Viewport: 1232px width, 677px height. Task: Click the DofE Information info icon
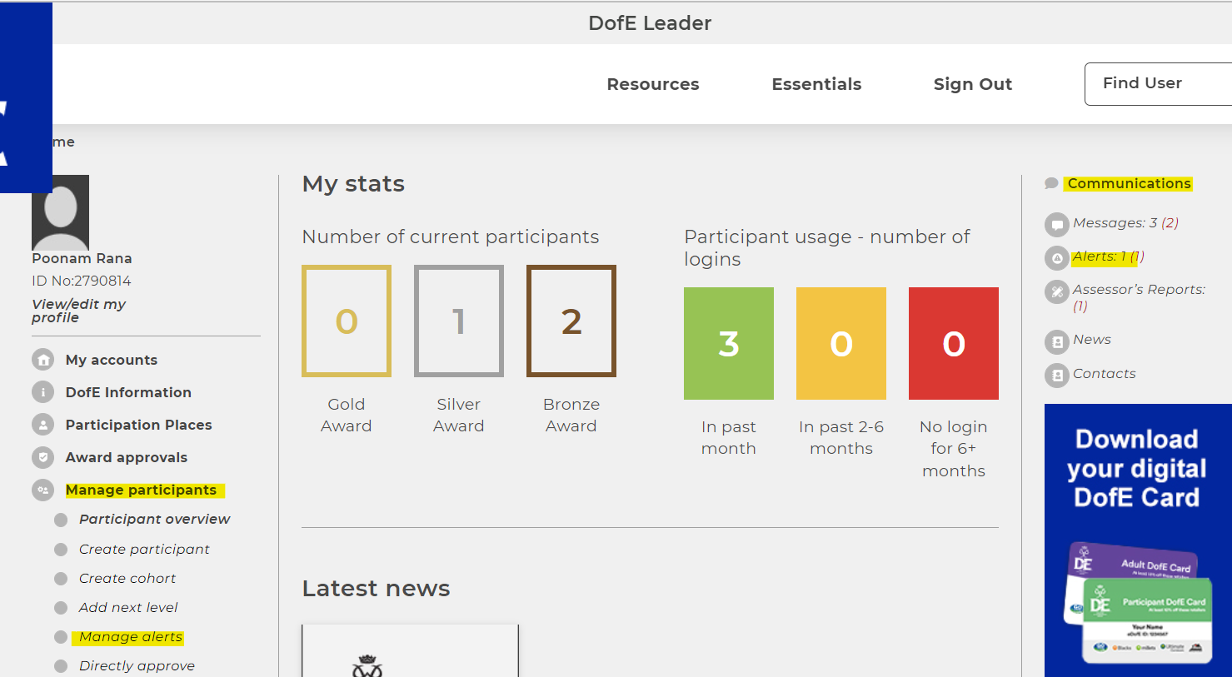42,392
